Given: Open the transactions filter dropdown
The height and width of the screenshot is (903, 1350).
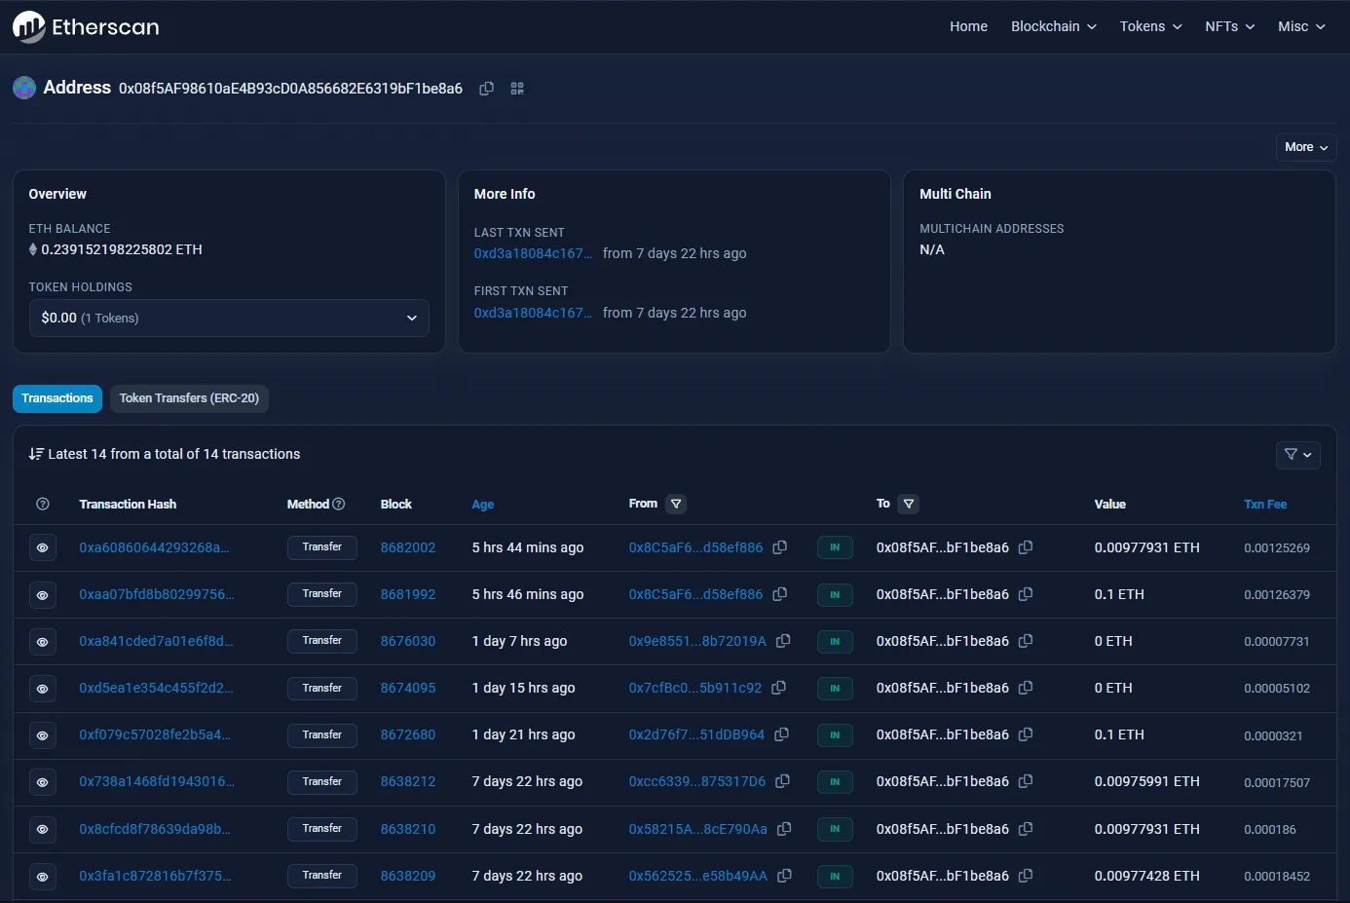Looking at the screenshot, I should pos(1297,454).
